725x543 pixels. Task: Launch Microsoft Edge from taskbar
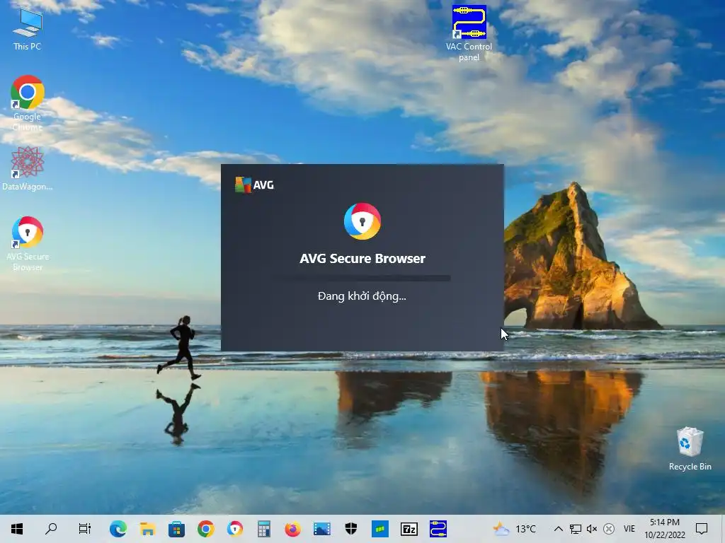click(x=118, y=529)
